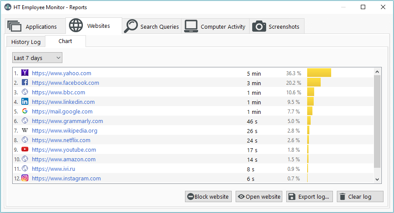Screen dimensions: 394x213
Task: Open the https://www.facebook.com link
Action: click(x=65, y=83)
